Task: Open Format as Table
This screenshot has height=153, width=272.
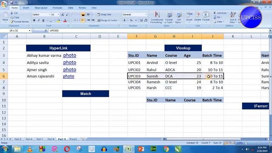Action: (169, 17)
